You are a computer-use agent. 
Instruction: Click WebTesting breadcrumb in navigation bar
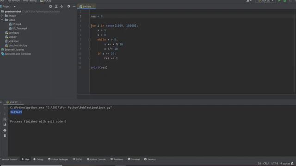(30, 1)
